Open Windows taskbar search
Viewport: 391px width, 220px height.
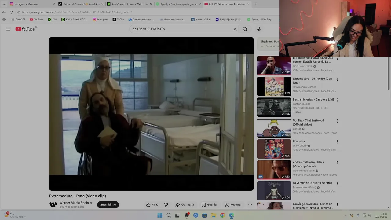[169, 215]
